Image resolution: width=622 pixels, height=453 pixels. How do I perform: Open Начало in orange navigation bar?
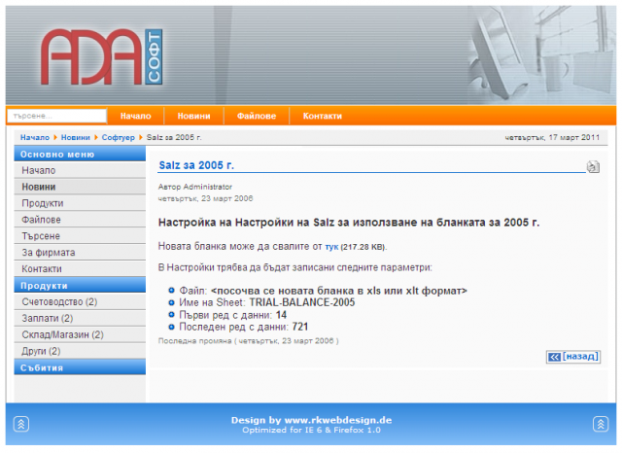pos(136,116)
